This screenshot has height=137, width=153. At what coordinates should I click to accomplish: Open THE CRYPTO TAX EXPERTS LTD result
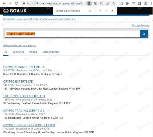(x=24, y=96)
